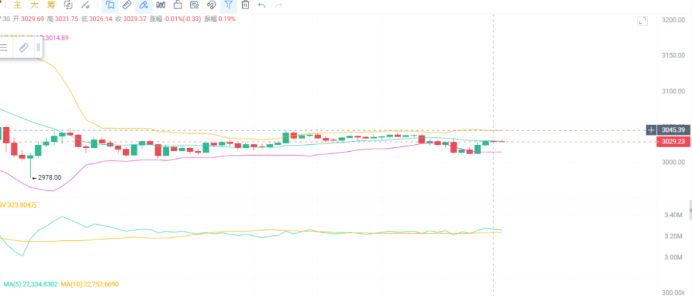Toggle the lock drawings padlock icon
This screenshot has width=692, height=296.
pos(177,5)
